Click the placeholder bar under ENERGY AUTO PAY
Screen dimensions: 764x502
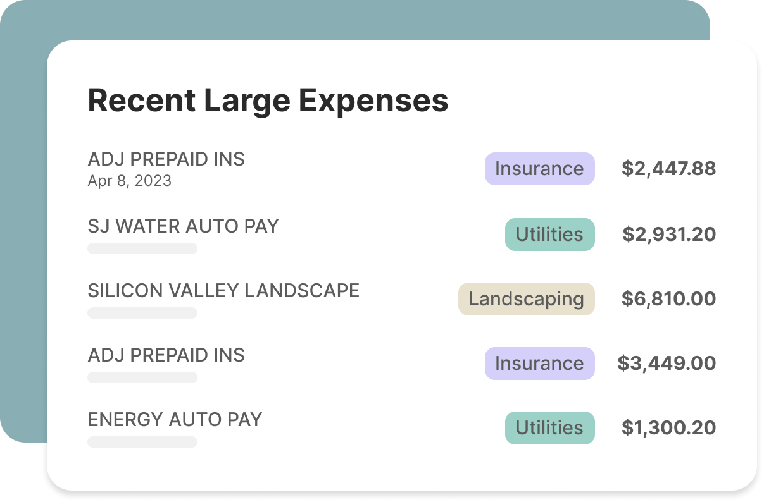pyautogui.click(x=142, y=442)
